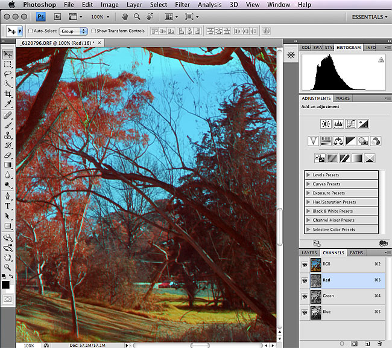Select the Crop tool
This screenshot has height=348, width=392.
pyautogui.click(x=8, y=94)
